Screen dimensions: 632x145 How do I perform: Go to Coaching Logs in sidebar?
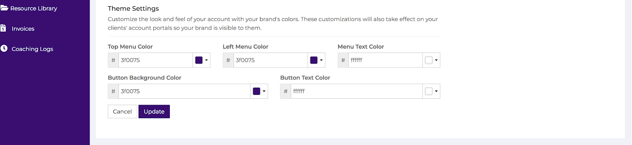coord(32,49)
